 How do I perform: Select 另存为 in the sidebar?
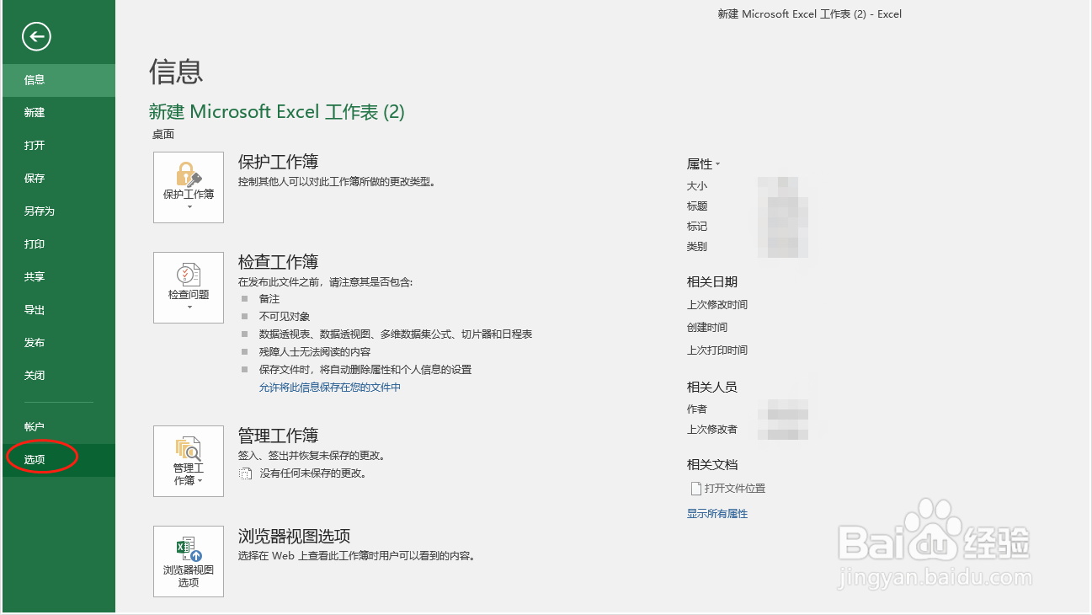tap(58, 211)
